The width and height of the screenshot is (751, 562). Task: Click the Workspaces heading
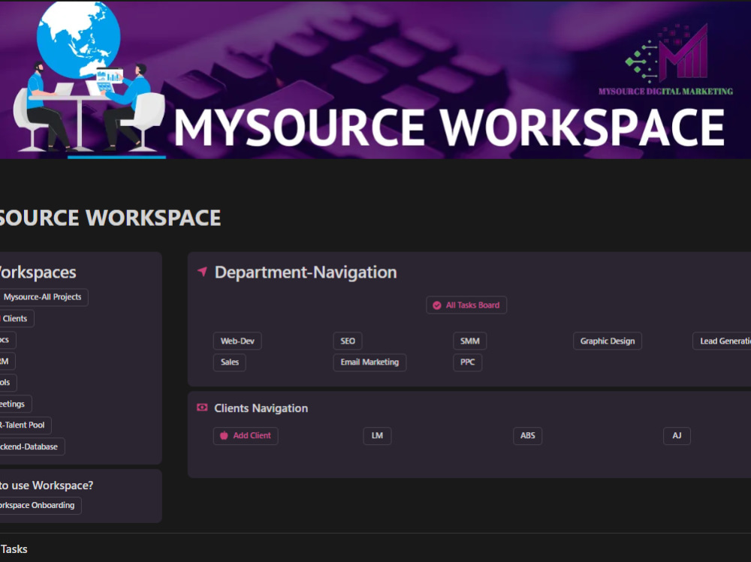[38, 272]
